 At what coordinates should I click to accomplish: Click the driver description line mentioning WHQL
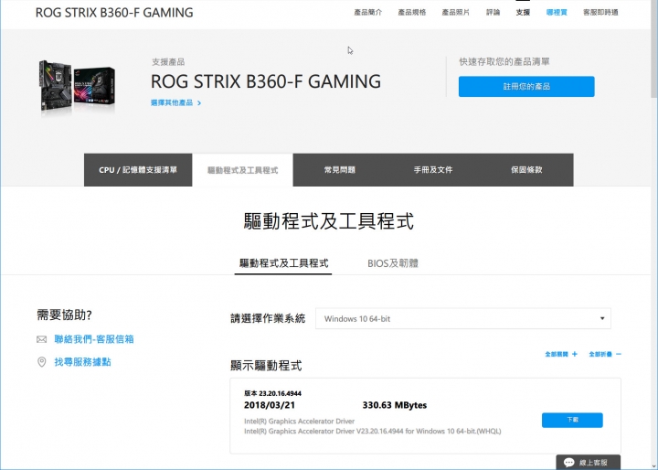point(373,432)
